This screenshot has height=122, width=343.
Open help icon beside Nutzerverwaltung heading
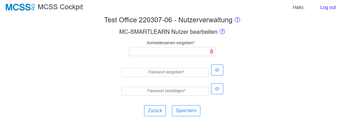(x=237, y=20)
